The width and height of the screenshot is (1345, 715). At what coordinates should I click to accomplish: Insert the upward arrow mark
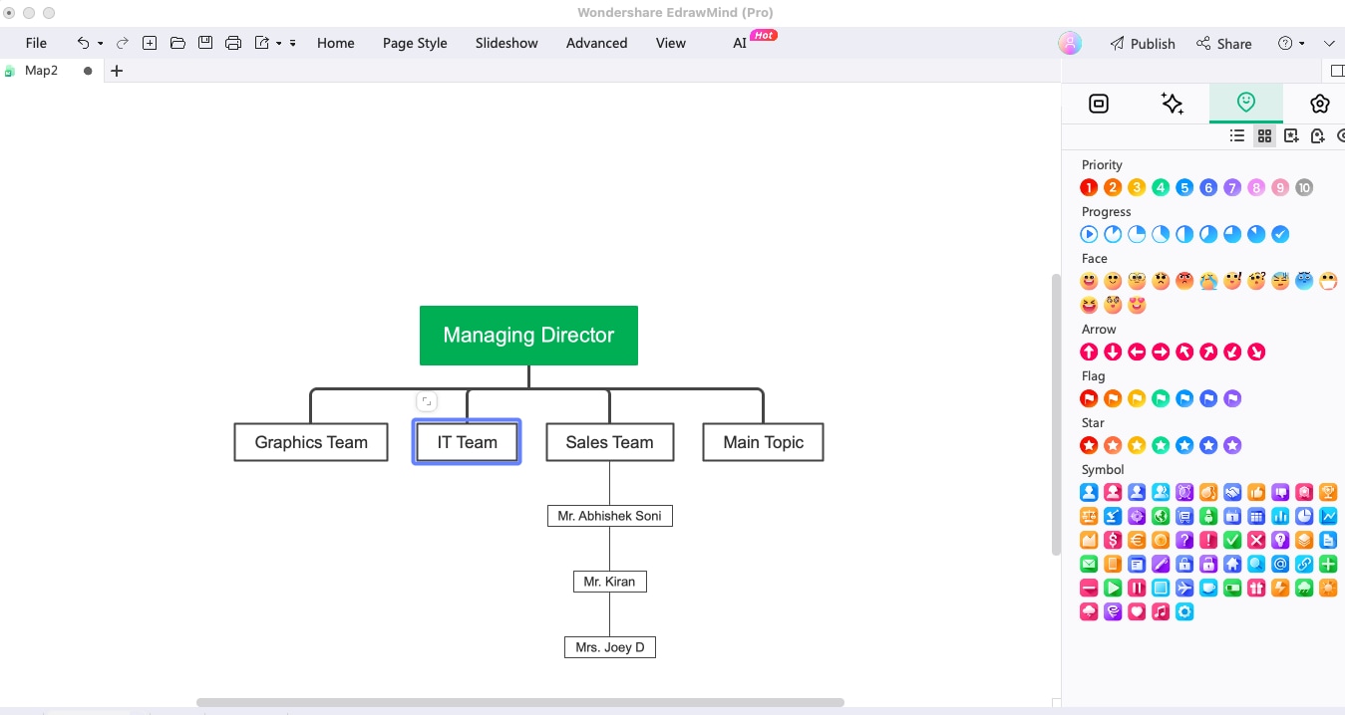[x=1089, y=352]
